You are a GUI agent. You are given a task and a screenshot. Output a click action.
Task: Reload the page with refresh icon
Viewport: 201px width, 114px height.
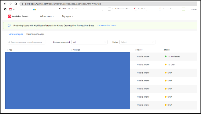tap(16, 4)
